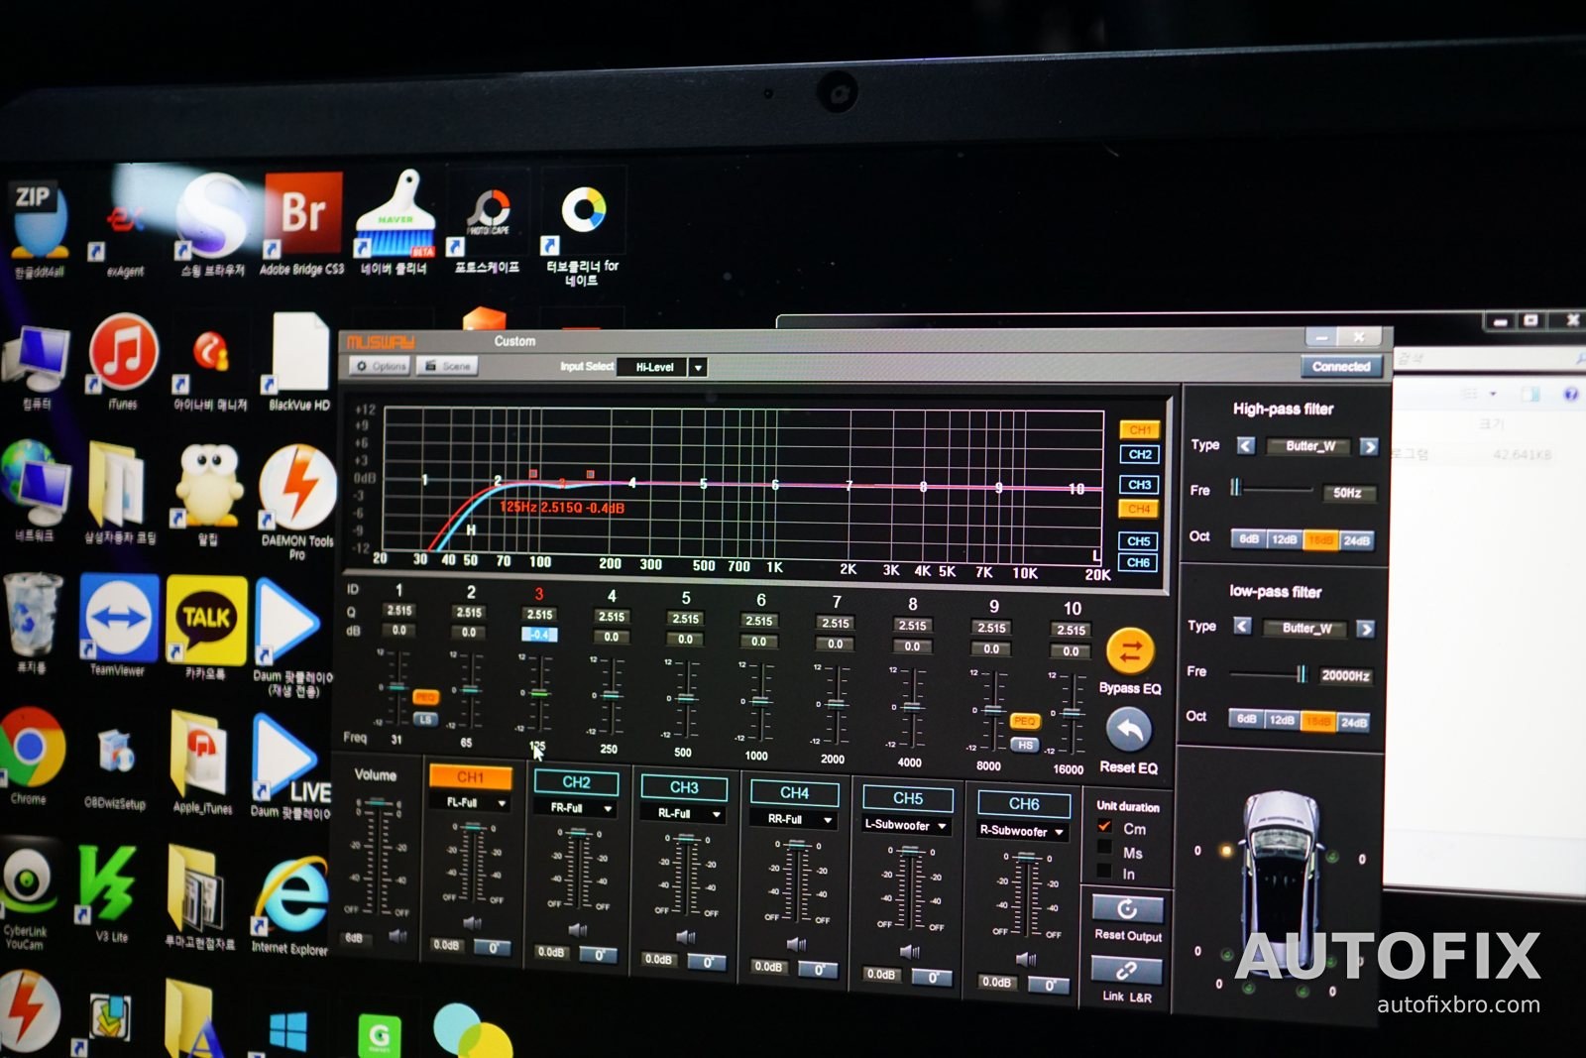
Task: Click the Connected button
Action: (x=1340, y=367)
